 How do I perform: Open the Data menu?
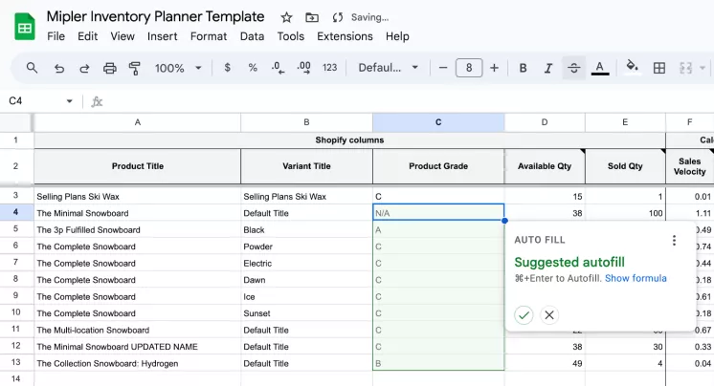click(x=253, y=36)
